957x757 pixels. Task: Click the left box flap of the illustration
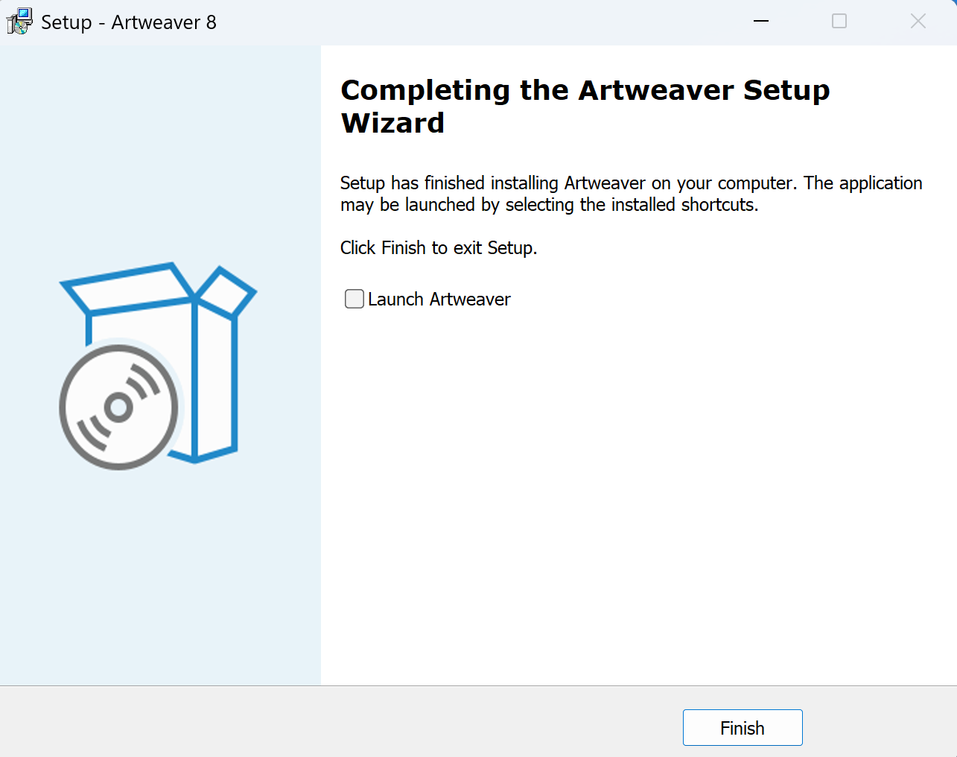click(x=127, y=287)
